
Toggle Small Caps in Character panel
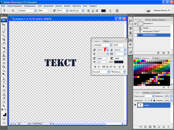[x=107, y=67]
